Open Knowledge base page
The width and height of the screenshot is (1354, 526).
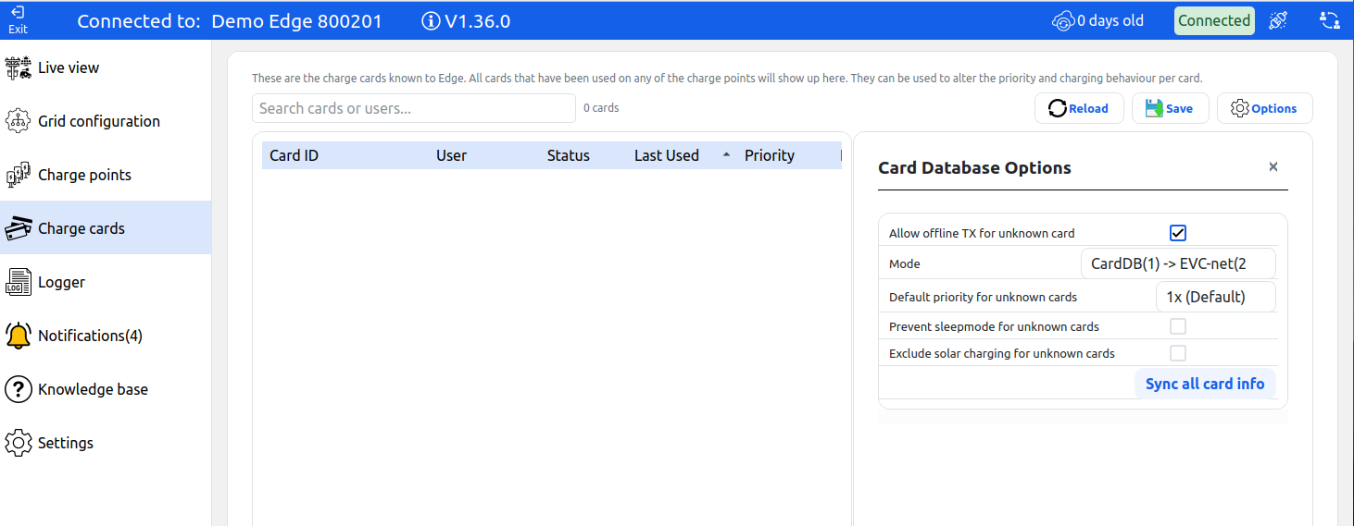click(106, 389)
